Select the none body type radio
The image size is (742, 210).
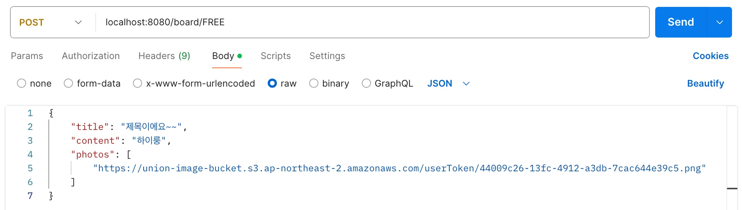(22, 84)
